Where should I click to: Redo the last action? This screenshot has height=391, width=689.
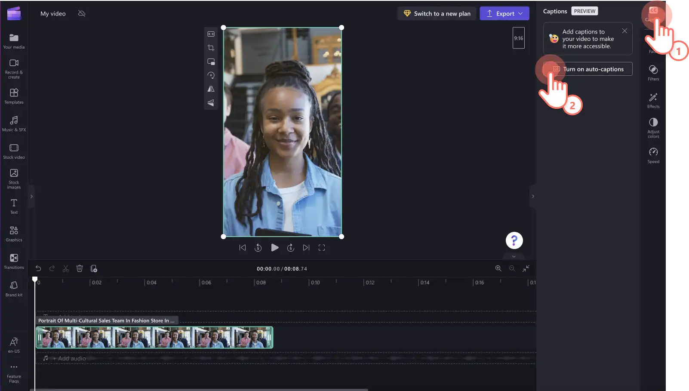[x=52, y=268]
